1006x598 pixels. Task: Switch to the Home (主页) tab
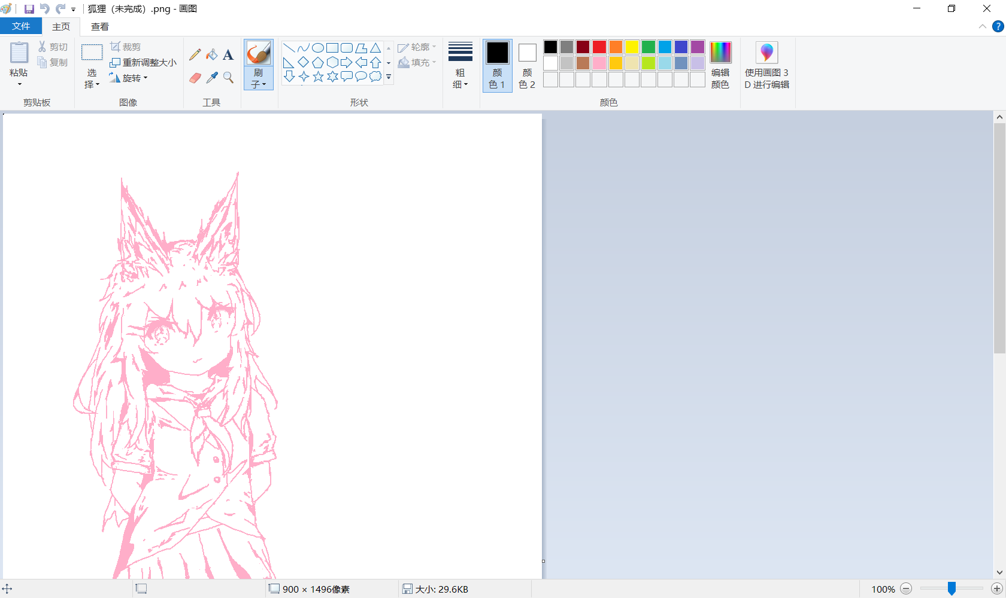[61, 26]
